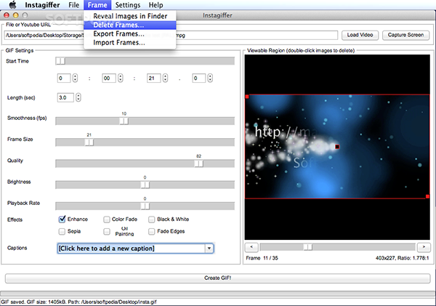Click the start time minutes field
The image size is (436, 306).
pyautogui.click(x=109, y=78)
